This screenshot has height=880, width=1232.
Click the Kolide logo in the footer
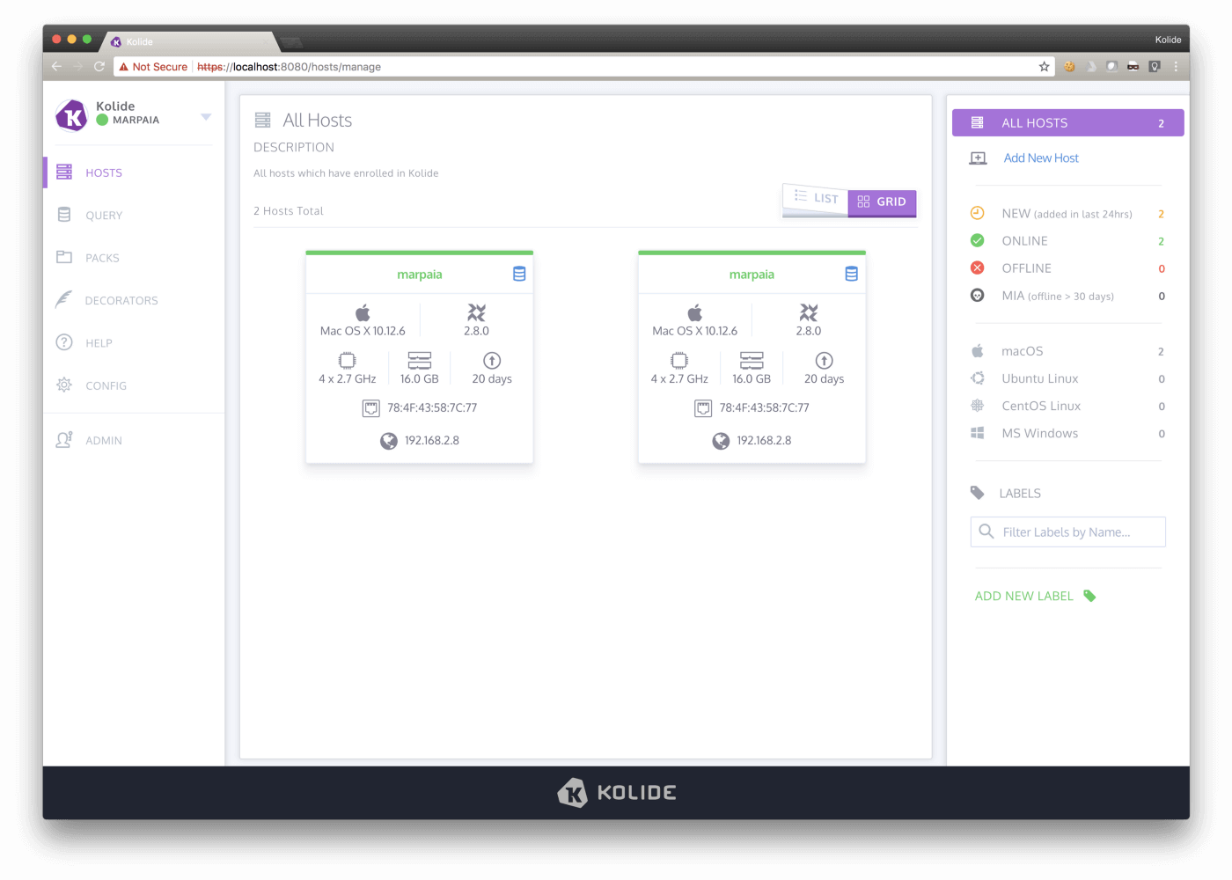[x=616, y=792]
